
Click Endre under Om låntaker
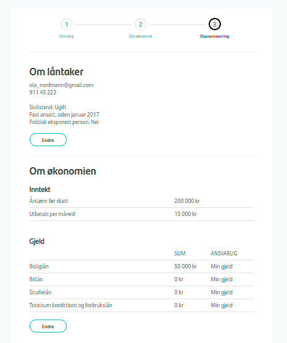click(48, 140)
